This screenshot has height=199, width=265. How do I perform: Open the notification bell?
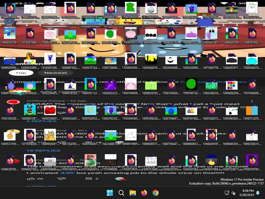[258, 193]
